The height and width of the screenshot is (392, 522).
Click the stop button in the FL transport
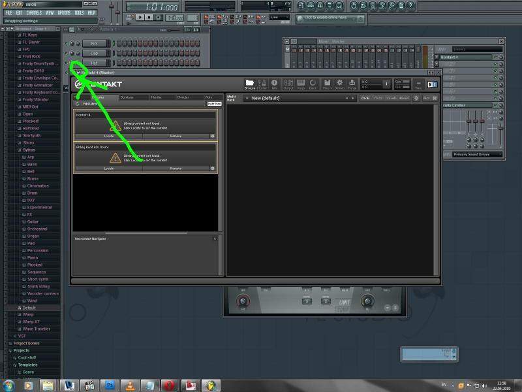[149, 18]
